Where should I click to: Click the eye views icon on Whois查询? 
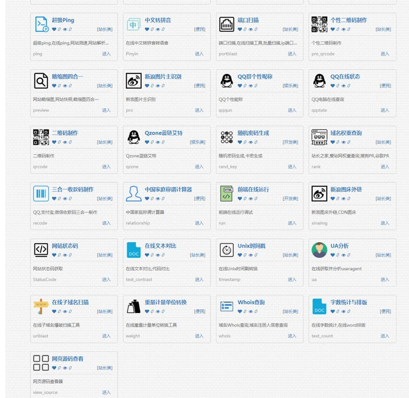click(x=251, y=312)
